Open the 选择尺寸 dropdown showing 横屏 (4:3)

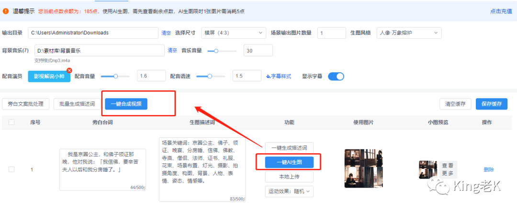tap(234, 33)
